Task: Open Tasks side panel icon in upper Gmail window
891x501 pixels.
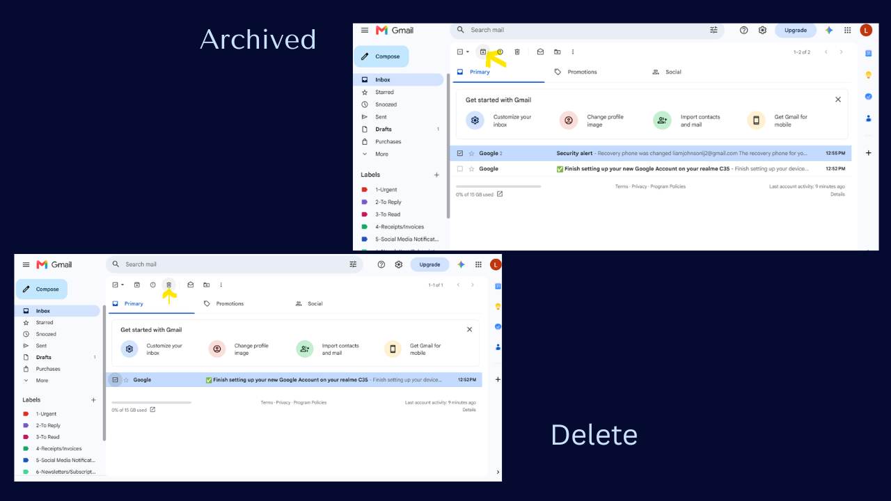Action: [869, 97]
